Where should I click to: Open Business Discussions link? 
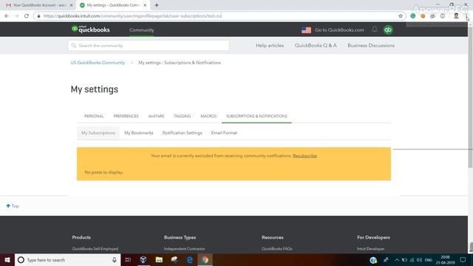pyautogui.click(x=371, y=46)
